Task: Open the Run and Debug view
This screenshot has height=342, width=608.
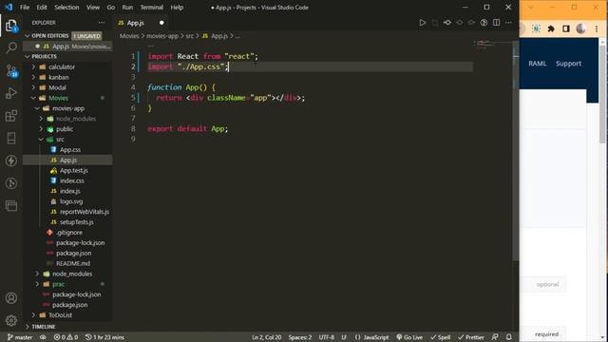Action: 11,93
